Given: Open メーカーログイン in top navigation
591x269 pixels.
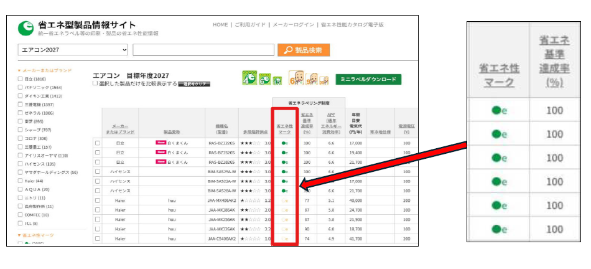Looking at the screenshot, I should [293, 25].
